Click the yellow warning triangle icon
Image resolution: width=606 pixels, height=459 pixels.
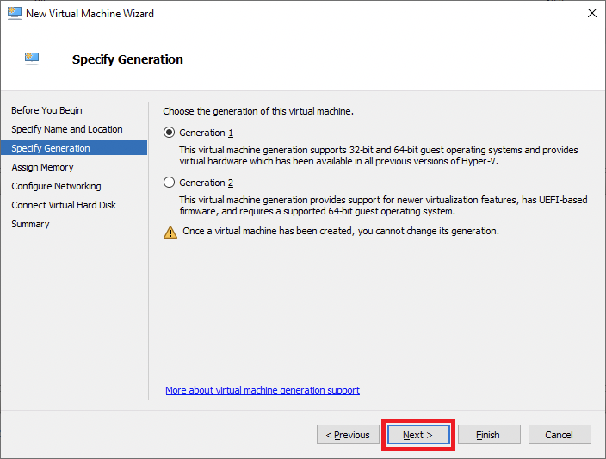pyautogui.click(x=170, y=232)
